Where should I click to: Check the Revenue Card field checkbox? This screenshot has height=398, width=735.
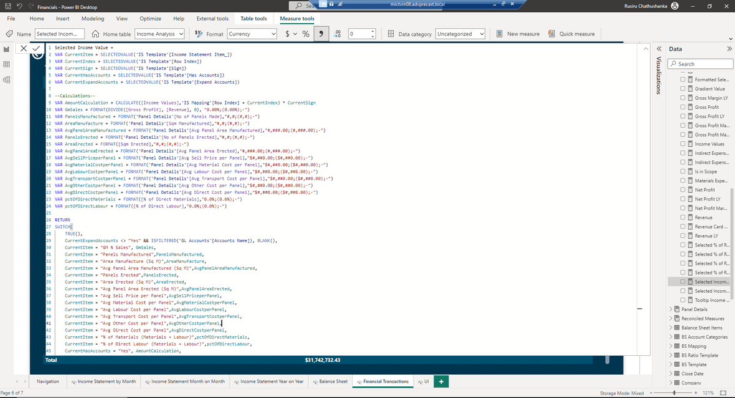pyautogui.click(x=682, y=227)
